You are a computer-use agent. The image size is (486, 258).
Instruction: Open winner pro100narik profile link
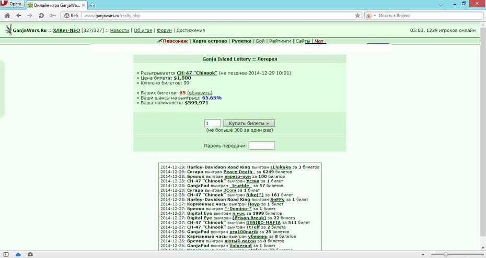244,232
